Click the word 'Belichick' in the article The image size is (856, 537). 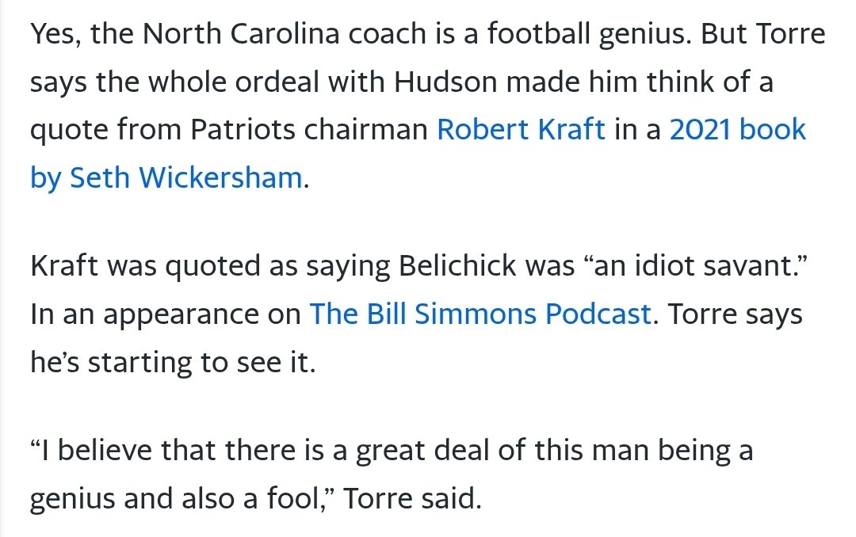point(457,266)
